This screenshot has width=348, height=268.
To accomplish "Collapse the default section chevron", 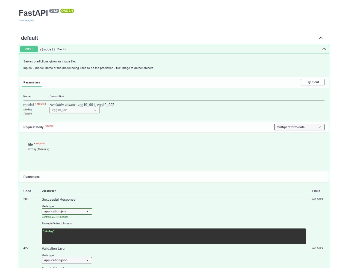I will [321, 38].
